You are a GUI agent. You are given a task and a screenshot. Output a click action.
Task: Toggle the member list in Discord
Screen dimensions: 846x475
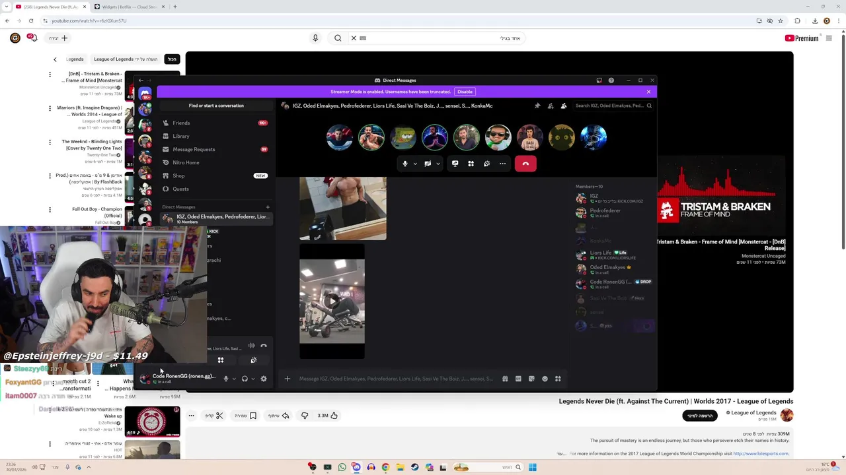(x=564, y=106)
